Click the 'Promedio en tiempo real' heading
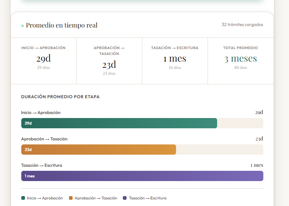This screenshot has height=206, width=289. pos(62,25)
